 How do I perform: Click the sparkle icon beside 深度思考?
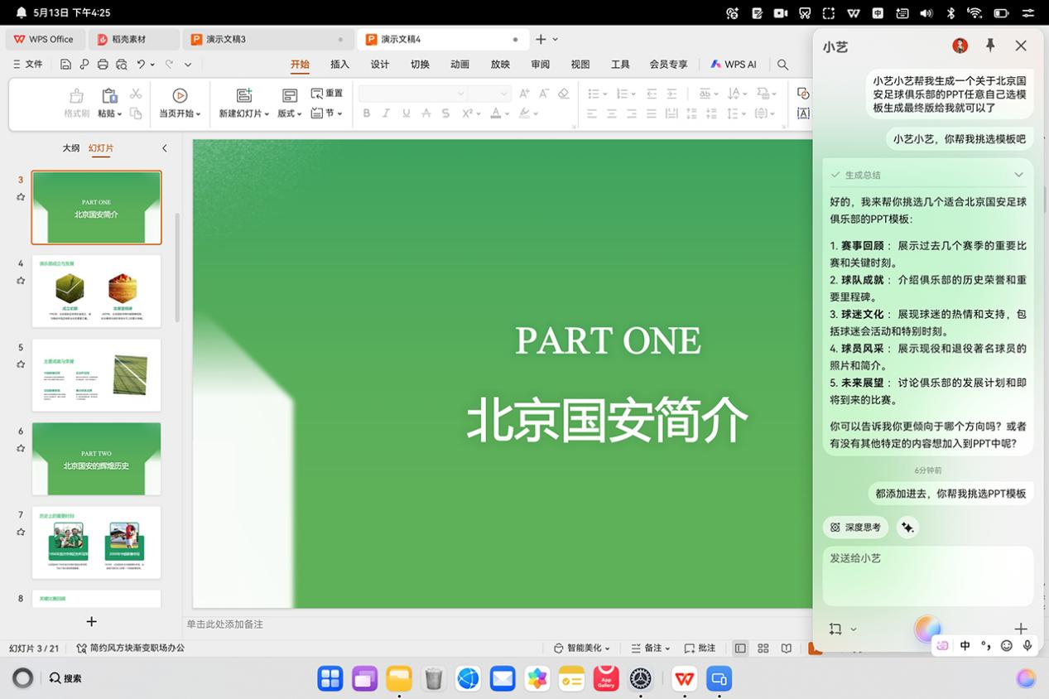[907, 527]
